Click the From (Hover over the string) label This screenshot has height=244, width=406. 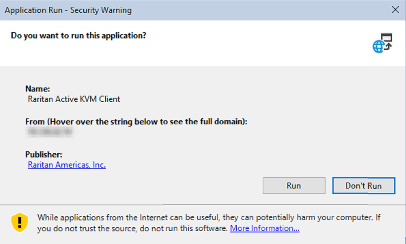click(136, 122)
